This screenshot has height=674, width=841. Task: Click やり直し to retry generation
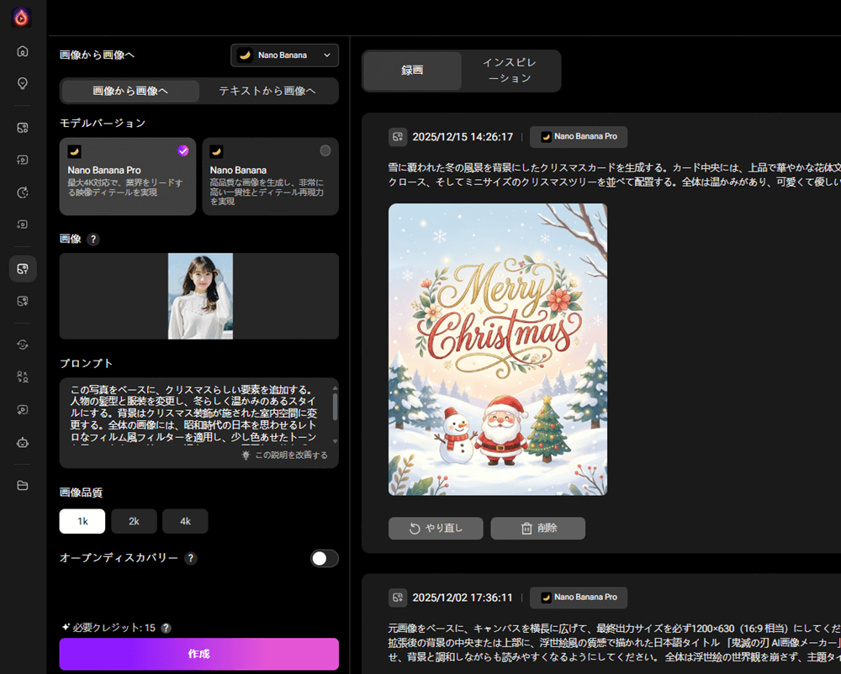pyautogui.click(x=435, y=528)
